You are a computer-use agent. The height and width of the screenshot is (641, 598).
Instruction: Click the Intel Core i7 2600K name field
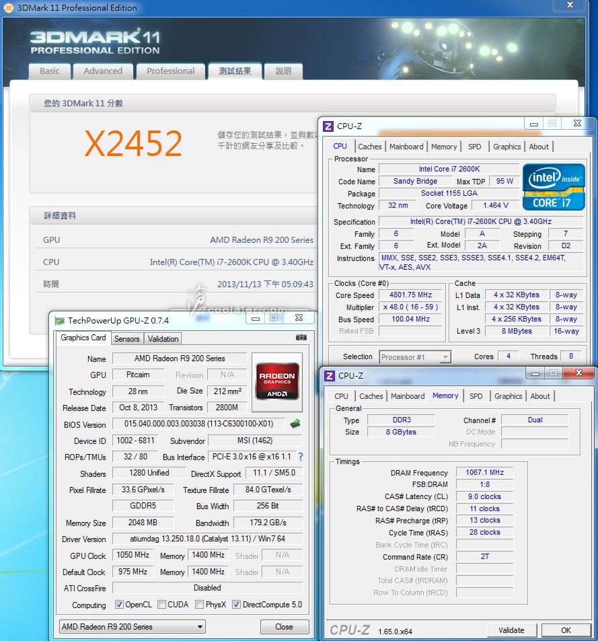pos(449,169)
